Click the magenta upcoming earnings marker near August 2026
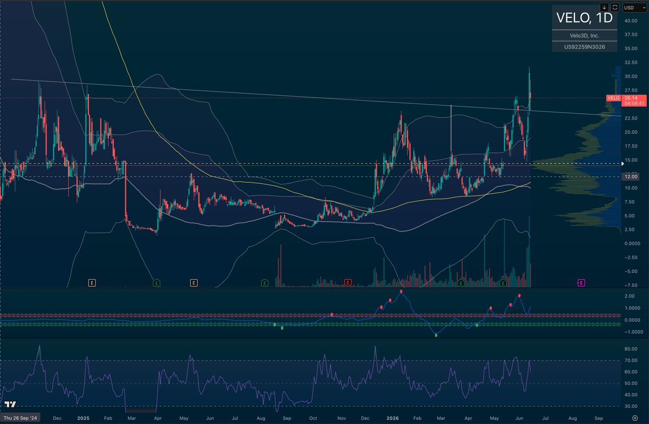This screenshot has height=424, width=649. [x=581, y=282]
